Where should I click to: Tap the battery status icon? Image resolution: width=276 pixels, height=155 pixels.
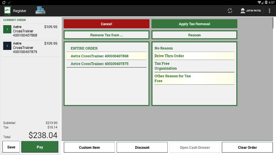coord(266,2)
